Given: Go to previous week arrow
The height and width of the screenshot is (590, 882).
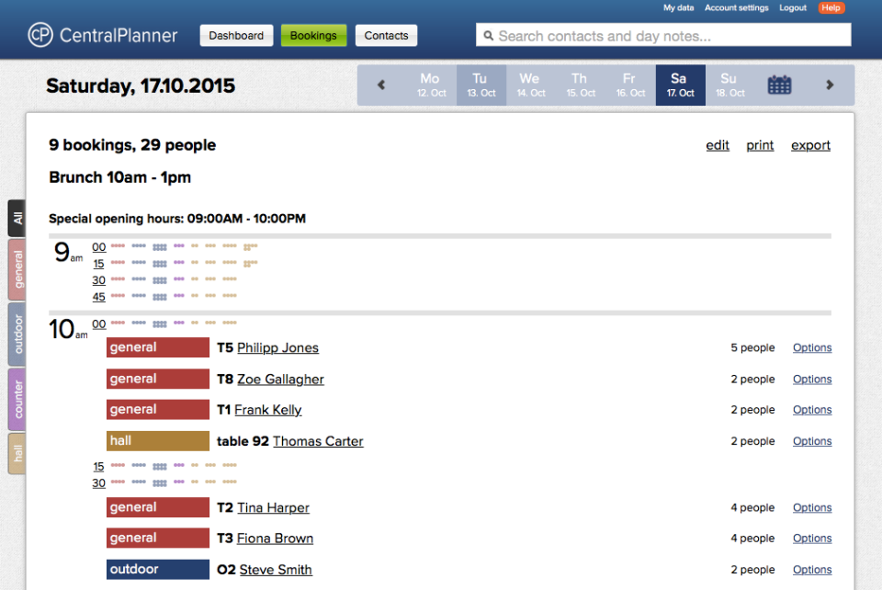Looking at the screenshot, I should (x=381, y=85).
